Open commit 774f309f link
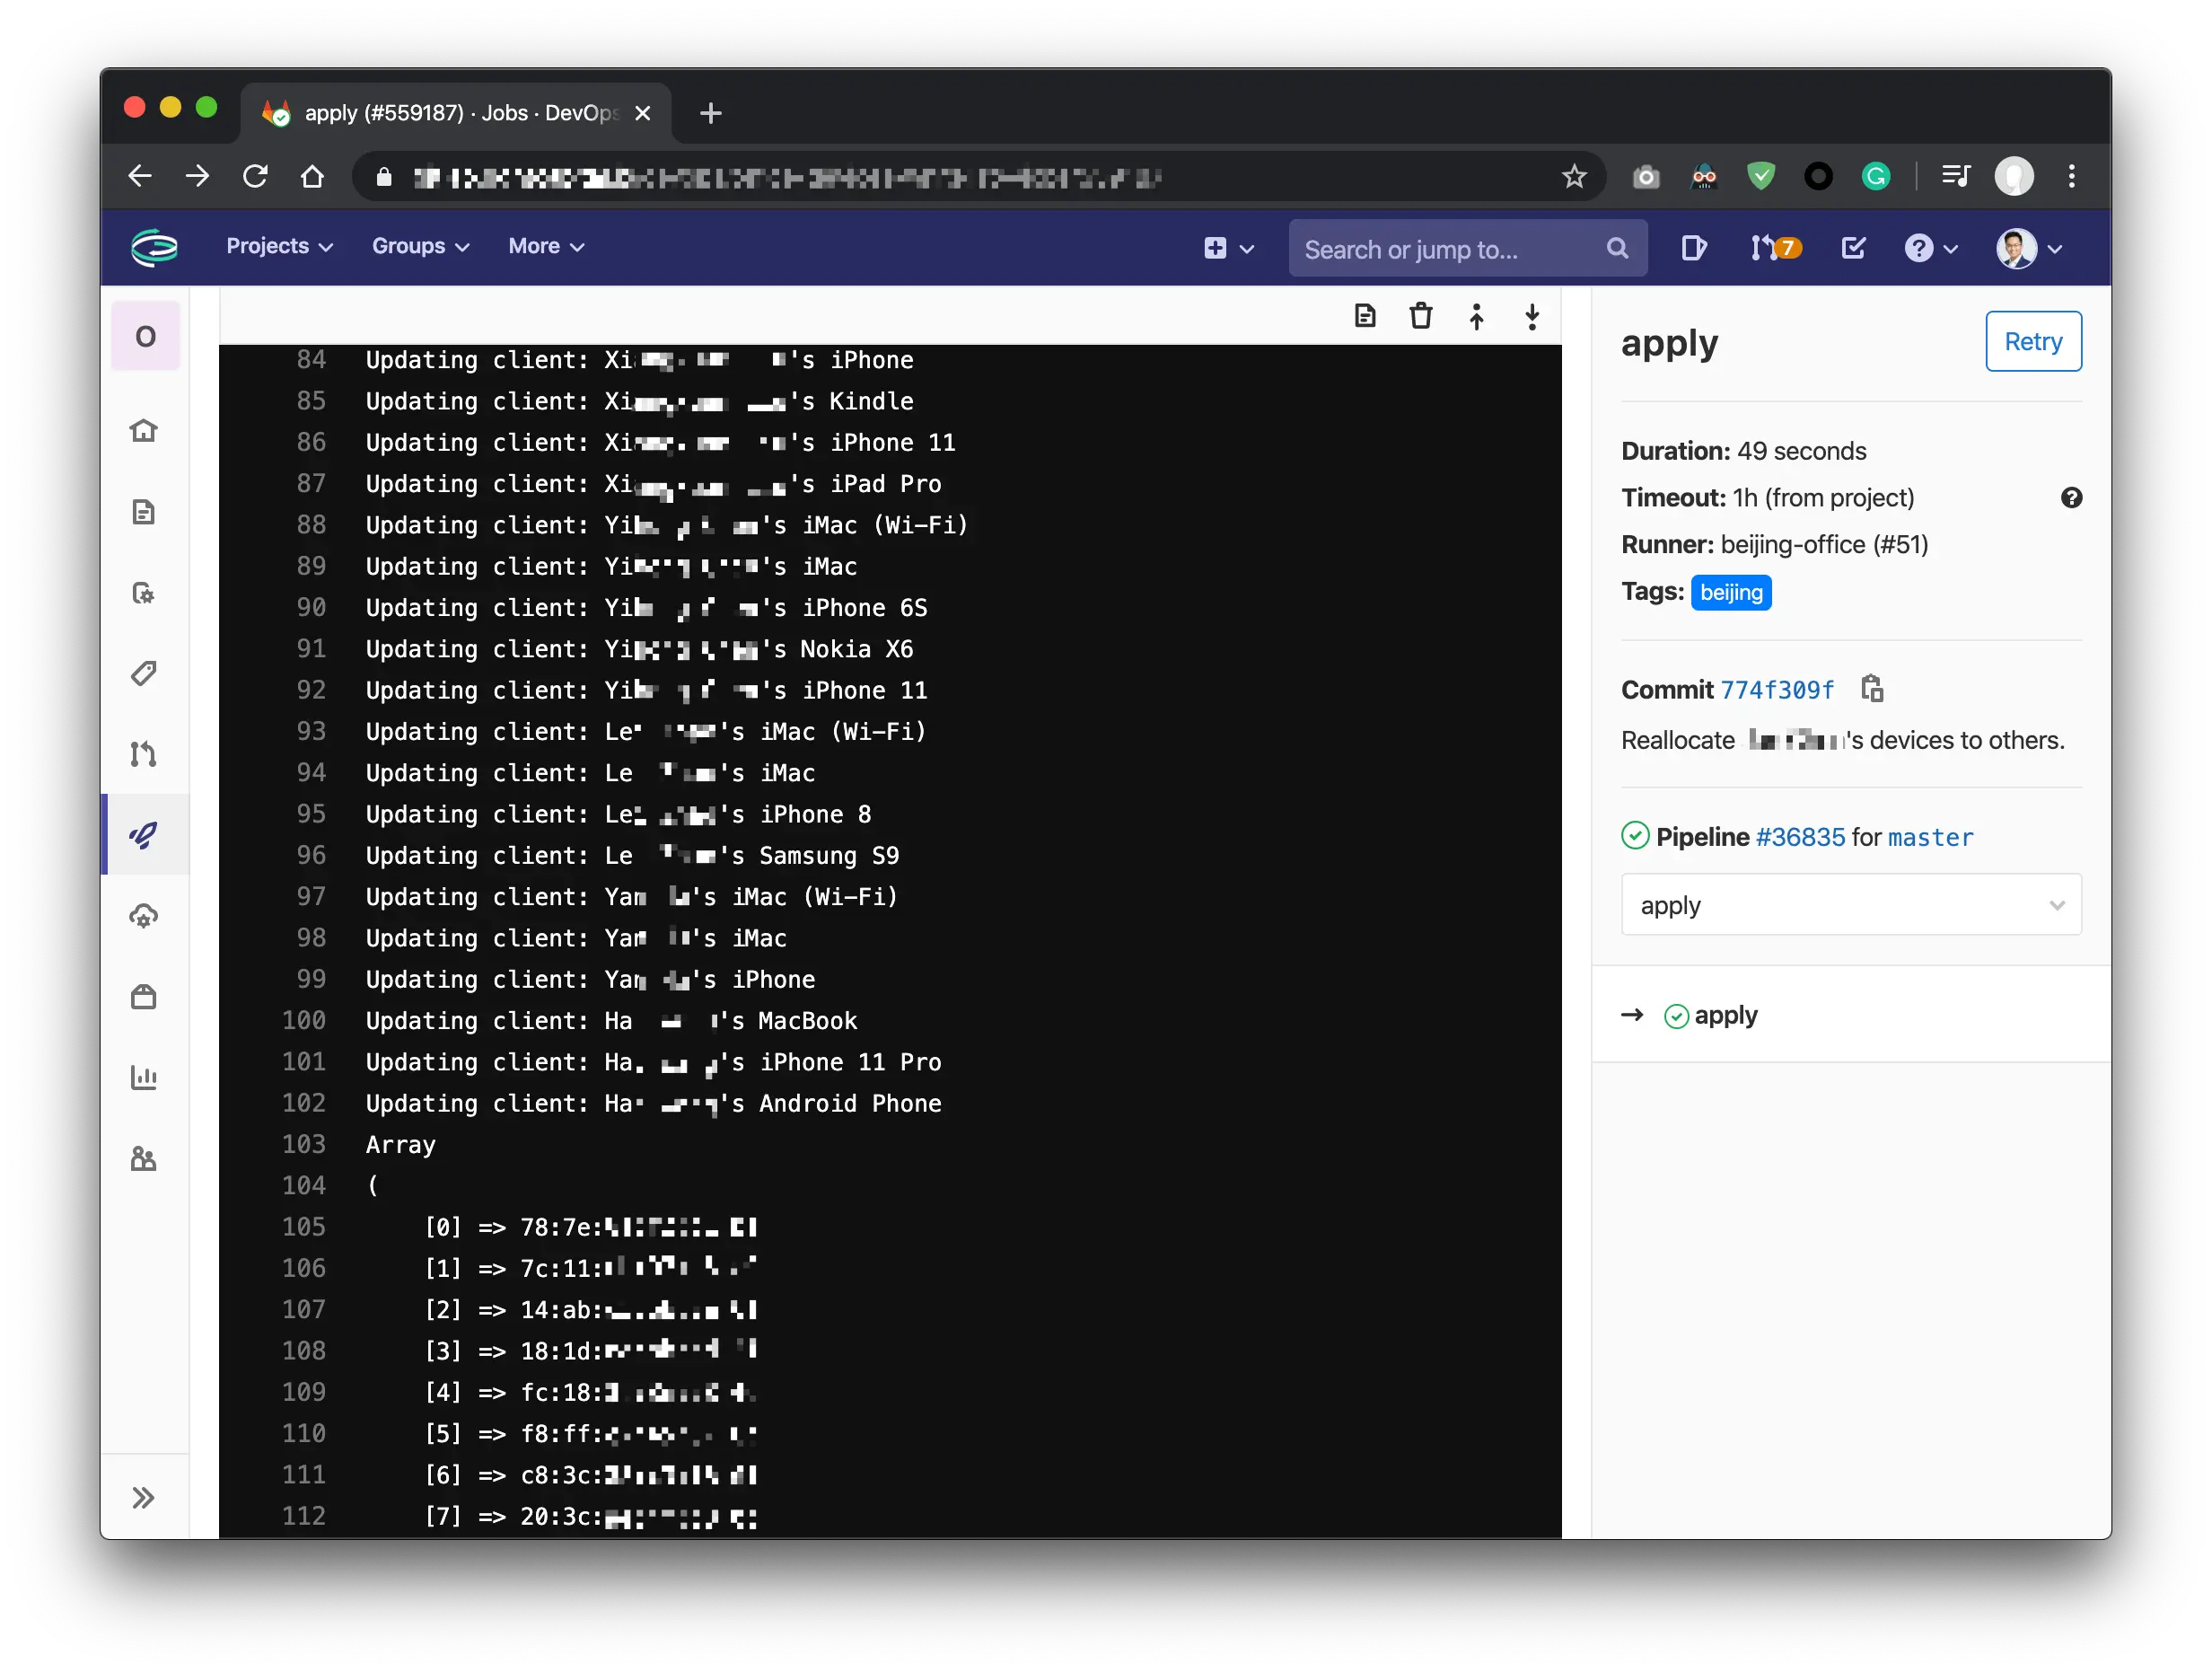 point(1777,690)
